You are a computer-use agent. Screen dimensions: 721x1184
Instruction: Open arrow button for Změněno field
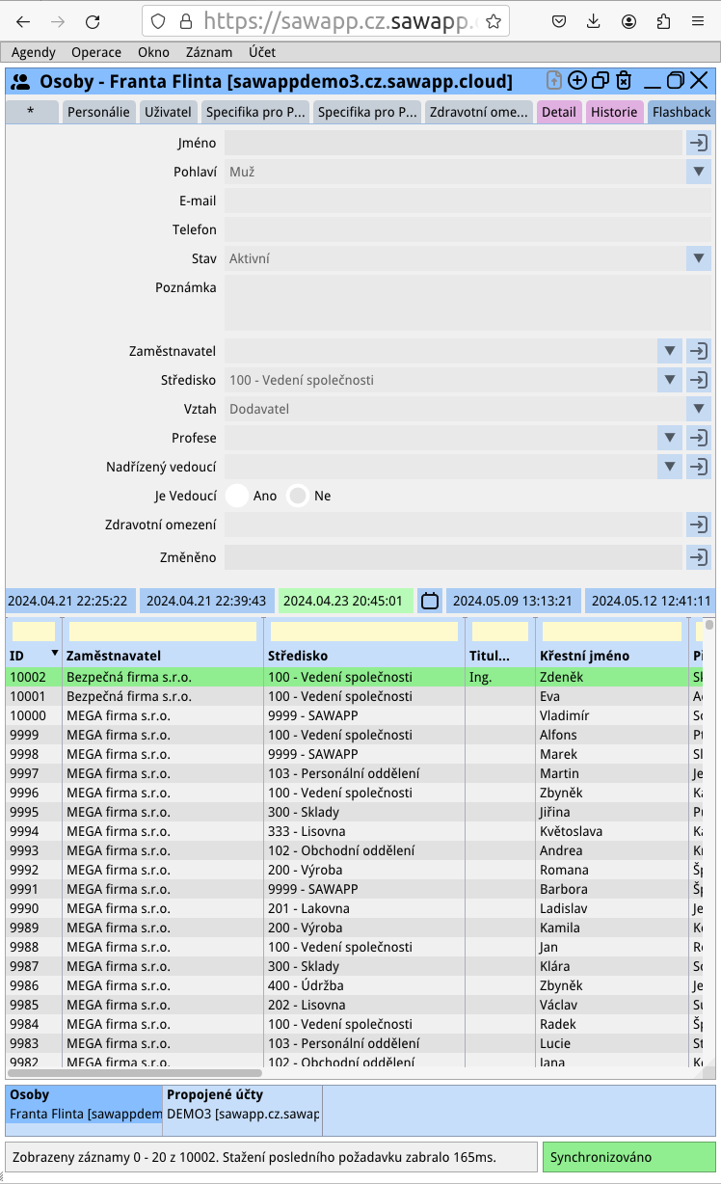coord(698,557)
